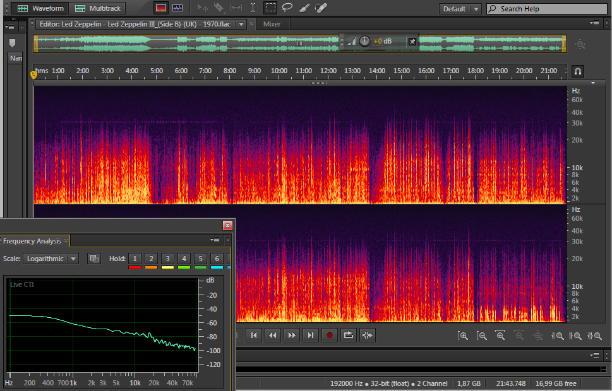Viewport: 612px width, 391px height.
Task: Click the copy graph data icon
Action: pyautogui.click(x=94, y=259)
